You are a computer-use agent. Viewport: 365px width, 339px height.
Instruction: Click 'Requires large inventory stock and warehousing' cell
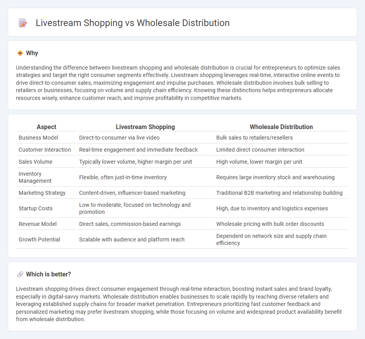tap(275, 177)
